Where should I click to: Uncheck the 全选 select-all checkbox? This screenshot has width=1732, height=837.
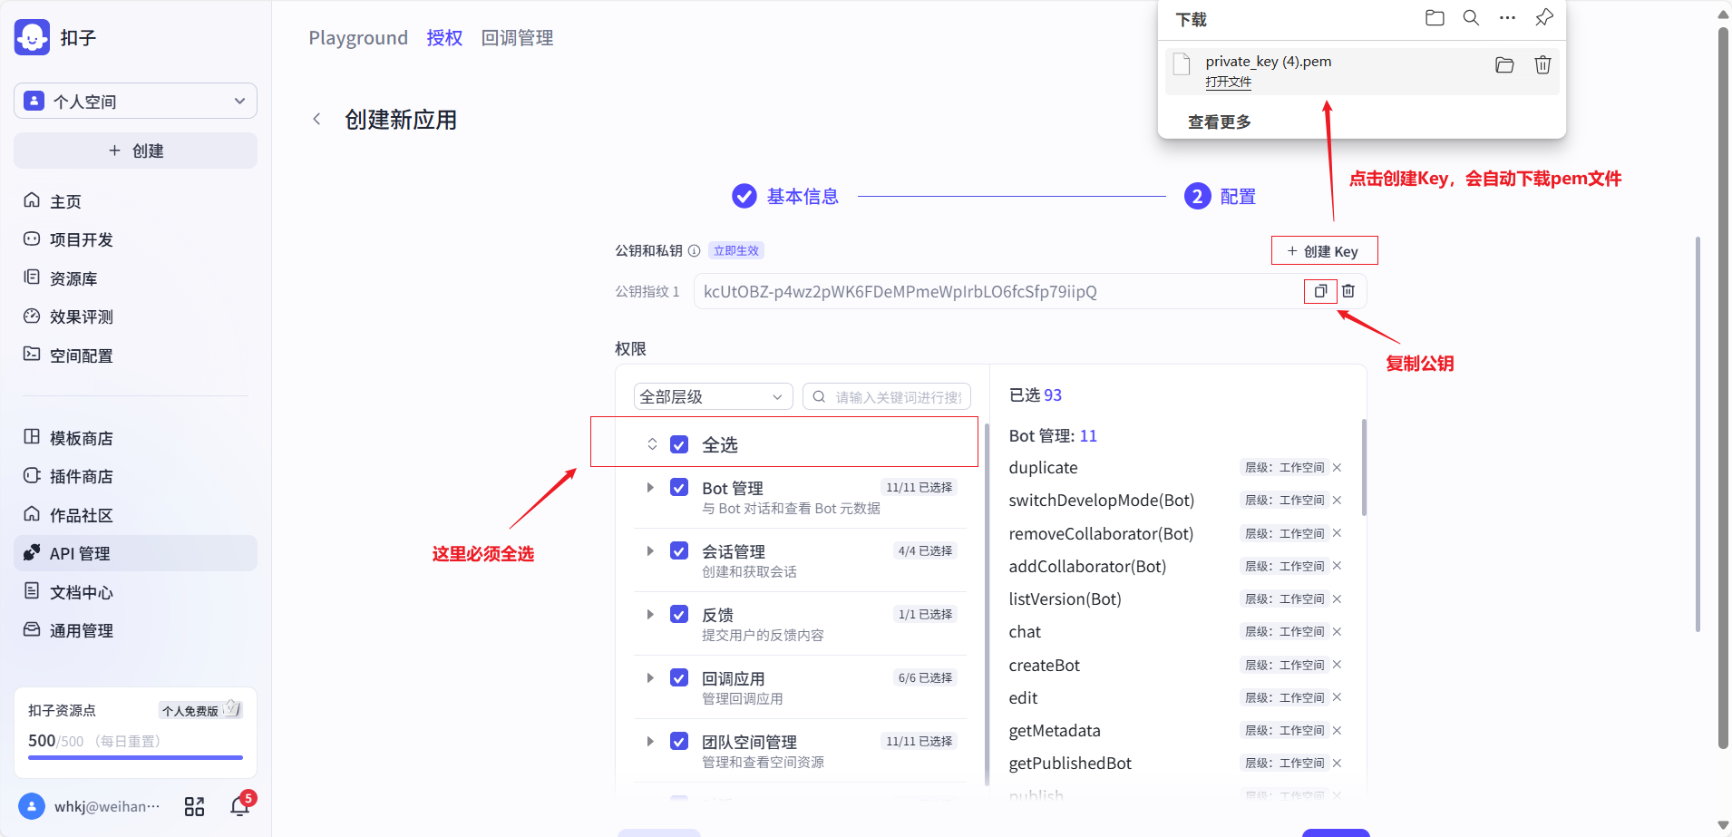(679, 444)
